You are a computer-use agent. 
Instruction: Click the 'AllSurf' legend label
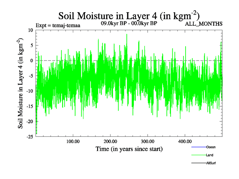point(211,163)
